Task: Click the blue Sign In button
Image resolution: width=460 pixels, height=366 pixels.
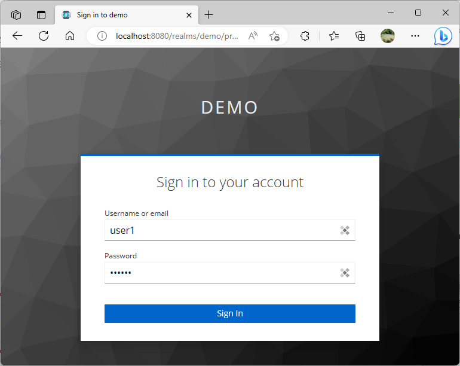Action: click(230, 313)
